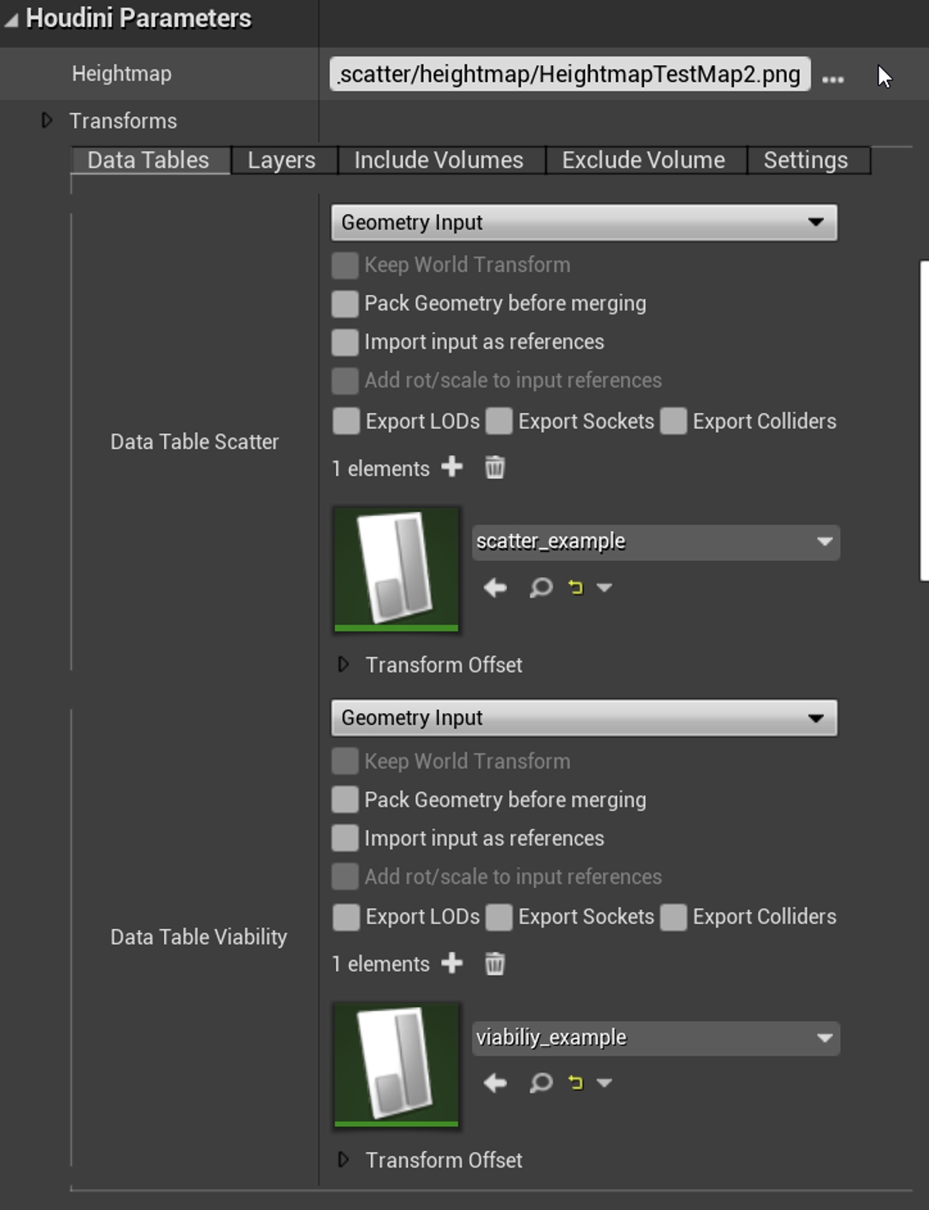
Task: Delete elements in Data Table Viability list
Action: (x=495, y=963)
